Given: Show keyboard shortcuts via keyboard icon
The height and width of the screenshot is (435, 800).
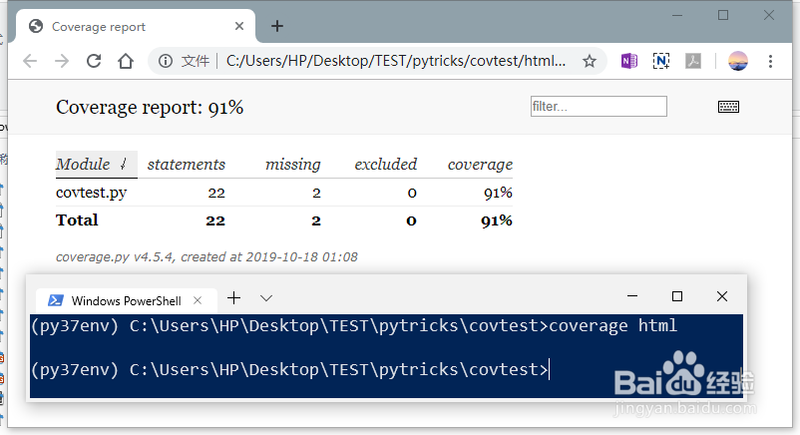Looking at the screenshot, I should pos(728,107).
